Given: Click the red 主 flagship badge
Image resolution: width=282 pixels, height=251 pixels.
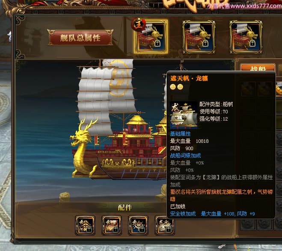Looking at the screenshot, I should [x=138, y=24].
